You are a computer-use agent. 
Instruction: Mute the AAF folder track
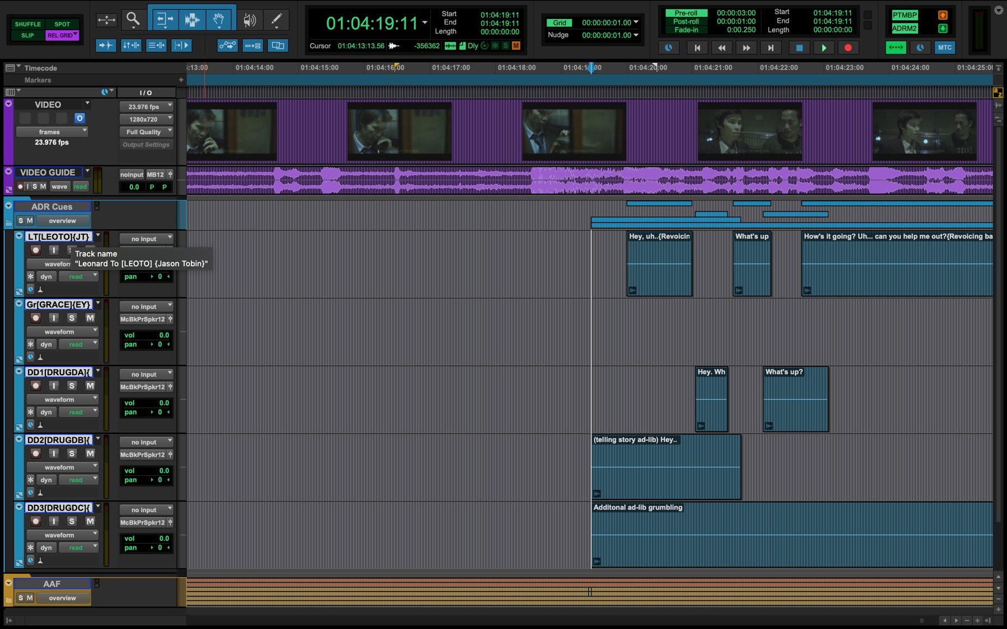(30, 598)
